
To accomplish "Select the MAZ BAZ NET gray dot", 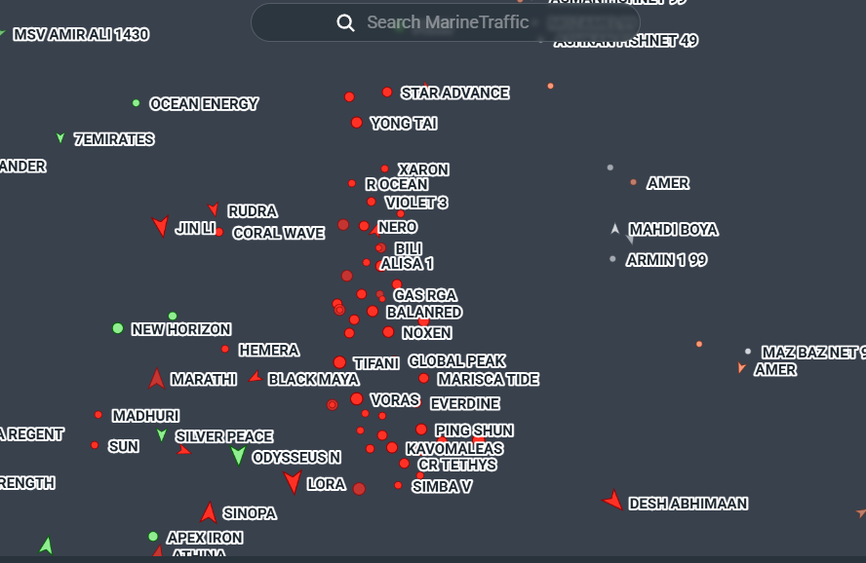I will 748,352.
